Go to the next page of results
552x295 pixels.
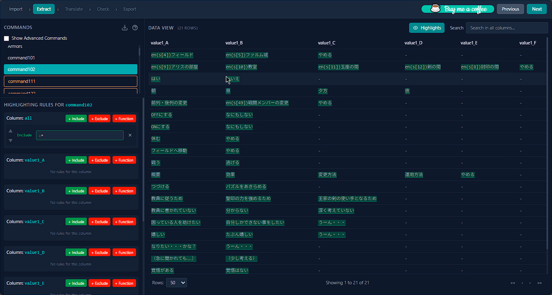[530, 283]
